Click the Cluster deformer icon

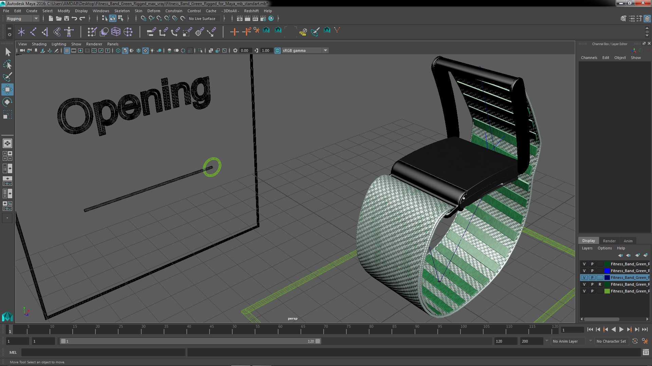(128, 32)
